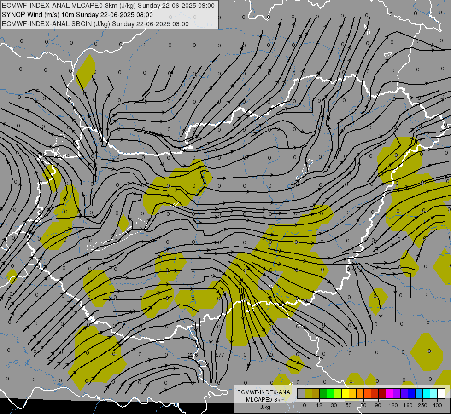This screenshot has height=414, width=451.
Task: Select the red swatch left of the 90 tick
Action: point(375,393)
